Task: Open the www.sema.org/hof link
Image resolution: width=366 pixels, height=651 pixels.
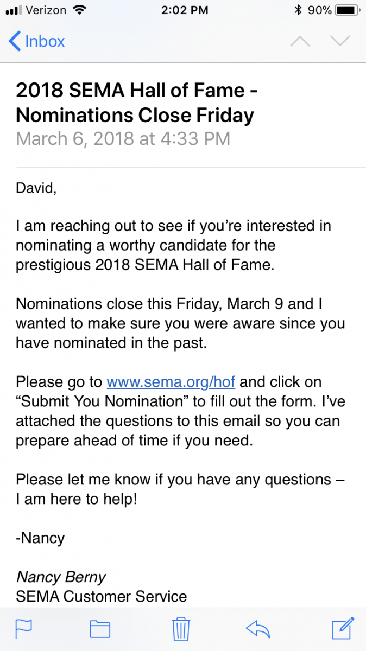Action: coord(171,382)
